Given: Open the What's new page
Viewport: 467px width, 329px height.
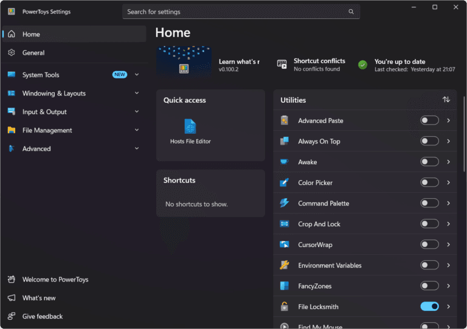Looking at the screenshot, I should (x=74, y=298).
